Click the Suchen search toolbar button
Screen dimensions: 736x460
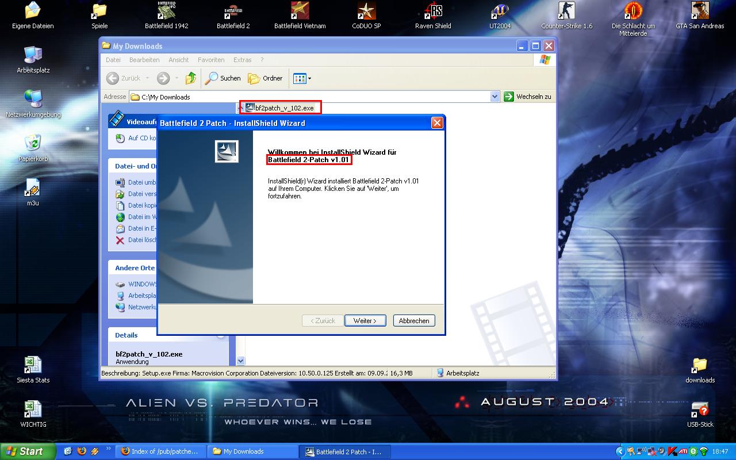coord(223,78)
